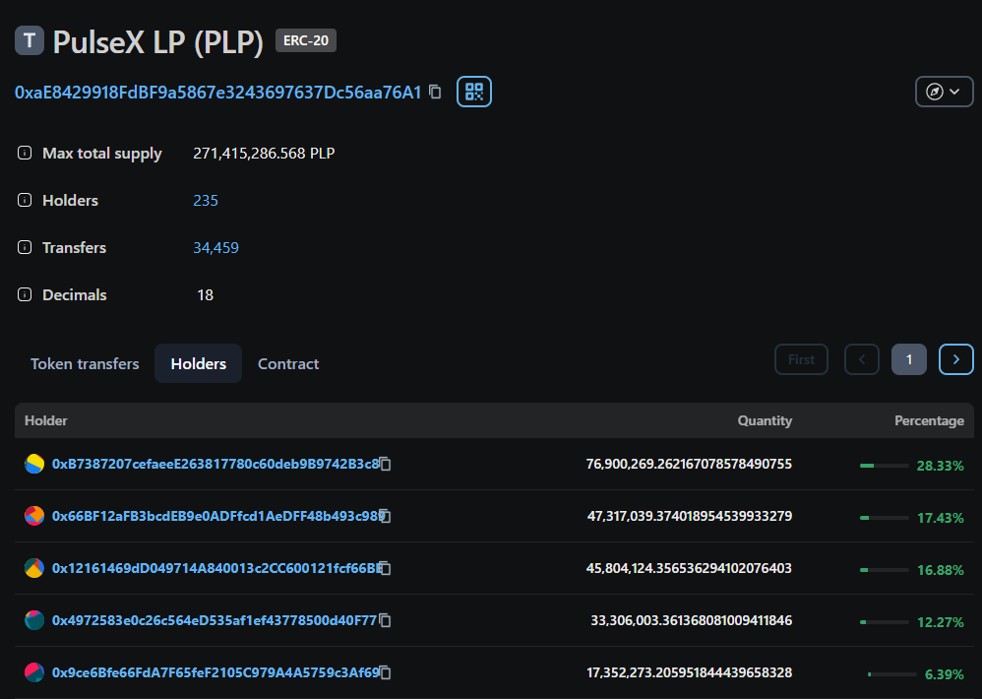
Task: Select the Holders tab
Action: coord(199,363)
